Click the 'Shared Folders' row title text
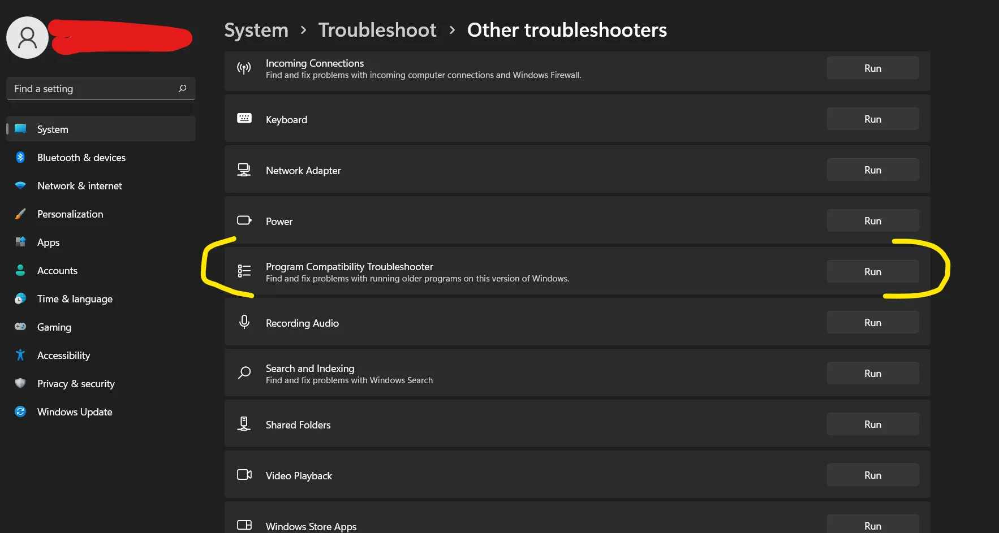Screen dimensions: 999x533 pos(298,425)
